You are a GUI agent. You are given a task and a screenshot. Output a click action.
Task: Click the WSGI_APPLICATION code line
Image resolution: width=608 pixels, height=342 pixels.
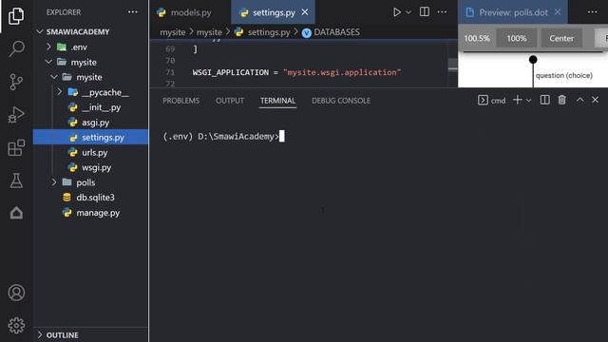[x=296, y=72]
